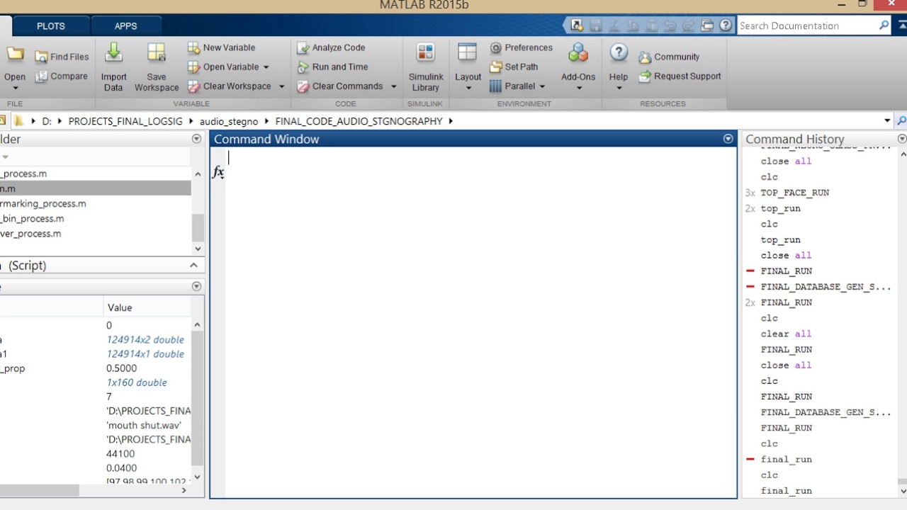
Task: Select the 124914x2 double workspace value
Action: tap(145, 339)
